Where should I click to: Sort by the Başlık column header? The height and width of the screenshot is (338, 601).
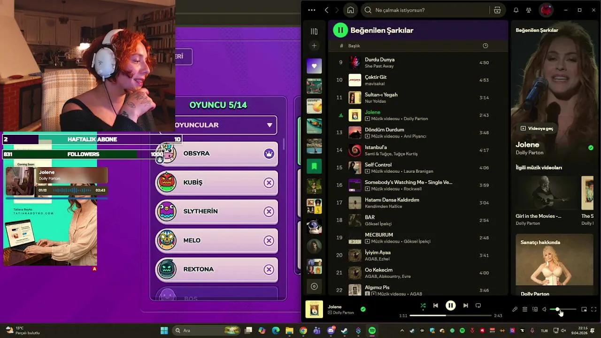(x=354, y=46)
